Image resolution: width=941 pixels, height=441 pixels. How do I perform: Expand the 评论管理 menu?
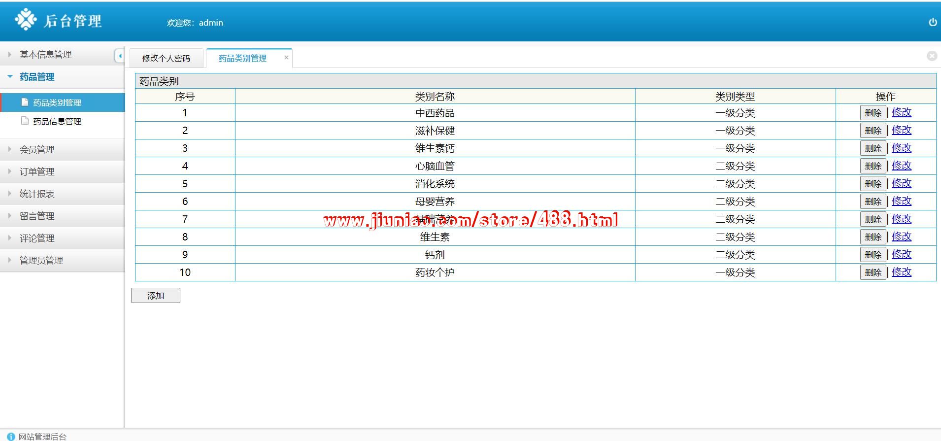[63, 238]
